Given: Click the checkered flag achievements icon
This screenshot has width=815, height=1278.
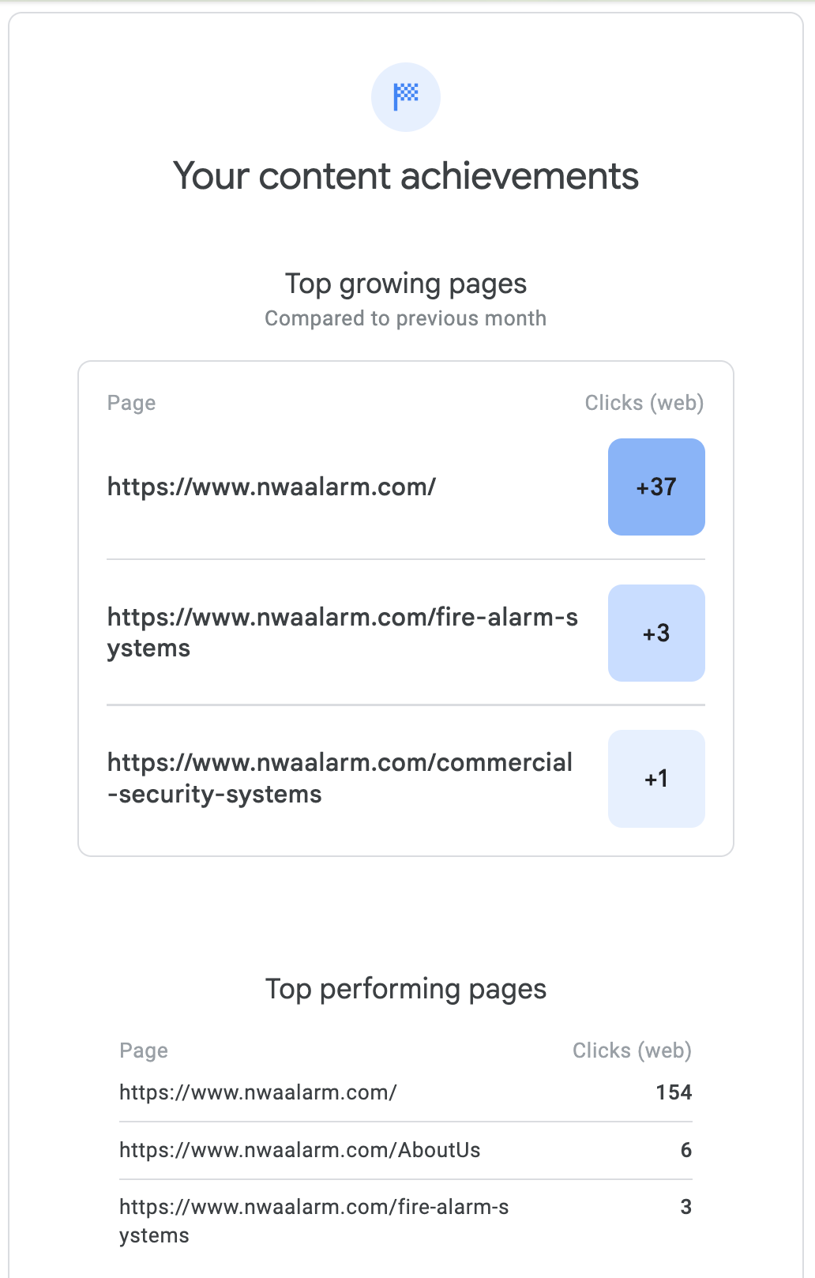Looking at the screenshot, I should (x=406, y=97).
